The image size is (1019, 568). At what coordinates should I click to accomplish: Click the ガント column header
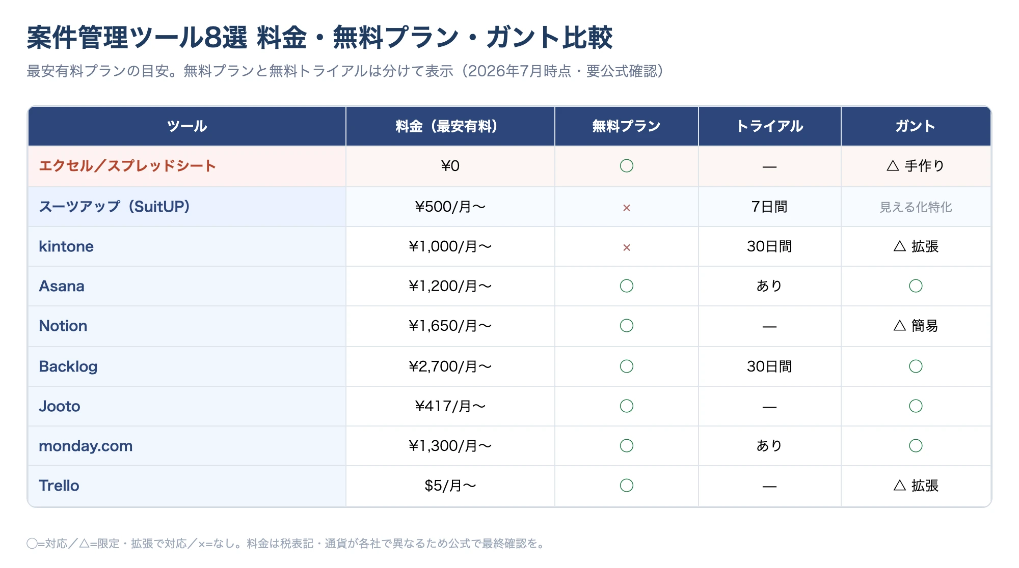coord(916,126)
